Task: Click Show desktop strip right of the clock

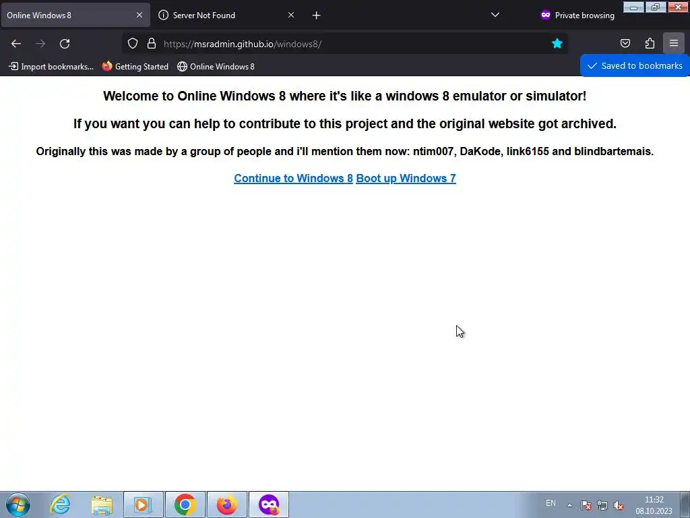Action: pyautogui.click(x=685, y=505)
